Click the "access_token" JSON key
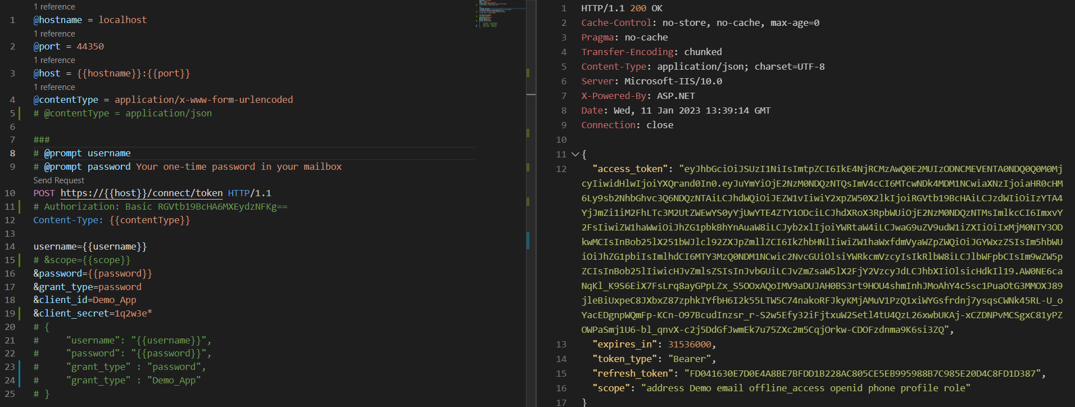The width and height of the screenshot is (1075, 407). 630,169
